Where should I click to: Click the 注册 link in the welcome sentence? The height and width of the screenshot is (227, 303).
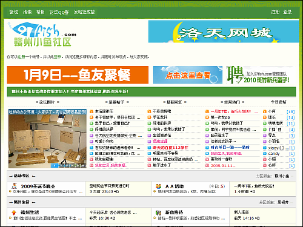(x=21, y=57)
